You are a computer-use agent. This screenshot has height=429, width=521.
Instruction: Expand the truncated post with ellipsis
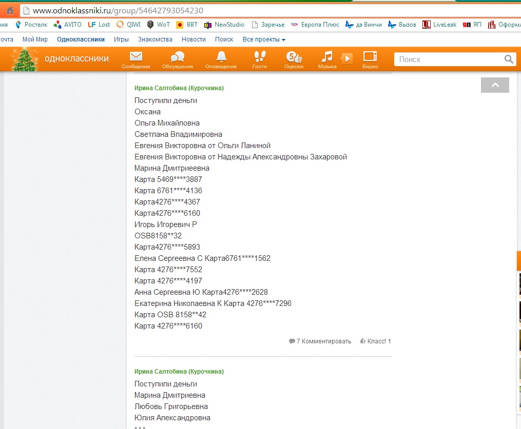pyautogui.click(x=140, y=426)
